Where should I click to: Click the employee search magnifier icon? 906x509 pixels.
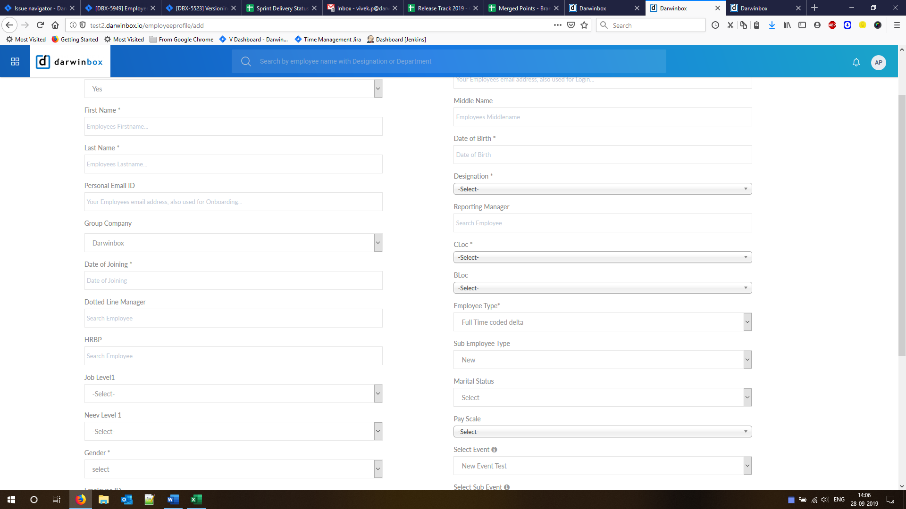click(x=246, y=61)
